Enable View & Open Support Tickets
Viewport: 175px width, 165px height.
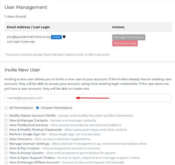[x=6, y=158]
